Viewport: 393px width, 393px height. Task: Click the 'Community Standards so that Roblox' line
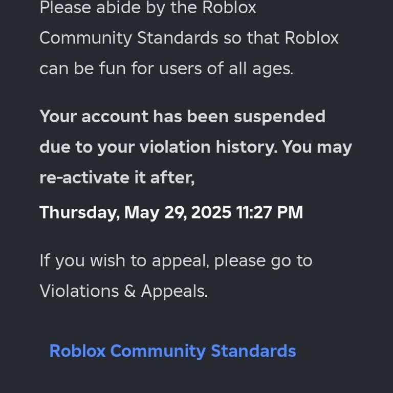point(189,38)
